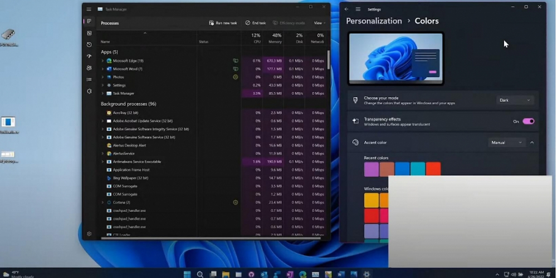Open the Accent color Manual dropdown

(506, 142)
